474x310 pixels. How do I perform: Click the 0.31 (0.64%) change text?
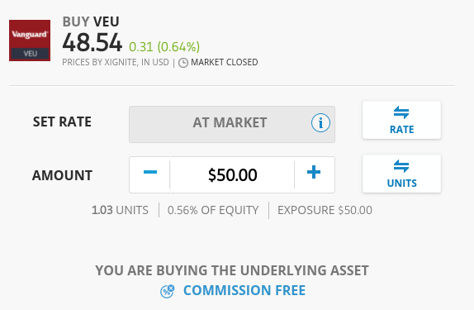pyautogui.click(x=164, y=47)
